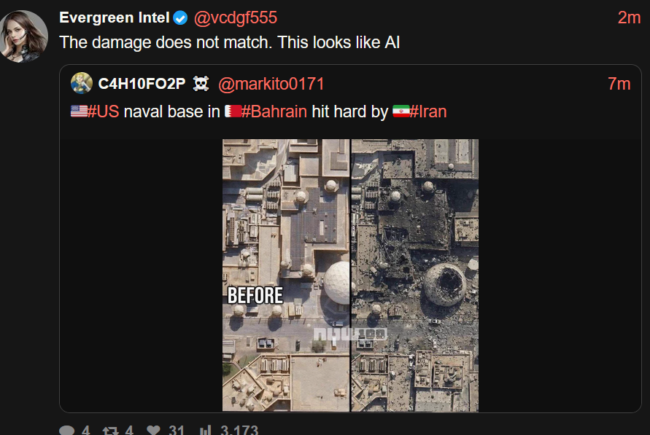View analytics via the bar chart icon
Image resolution: width=650 pixels, height=435 pixels.
click(x=206, y=431)
